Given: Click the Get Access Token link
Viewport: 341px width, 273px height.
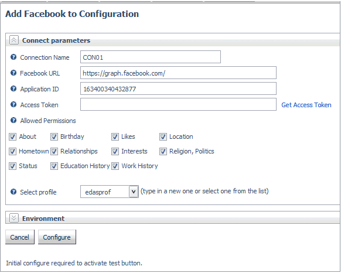Looking at the screenshot, I should (306, 105).
